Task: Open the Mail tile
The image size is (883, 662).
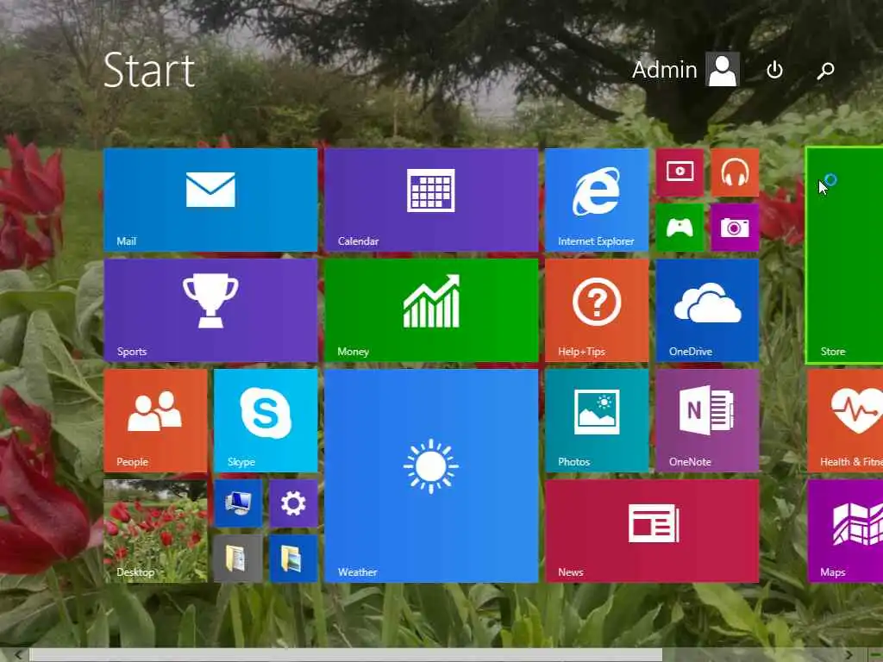Action: 210,200
